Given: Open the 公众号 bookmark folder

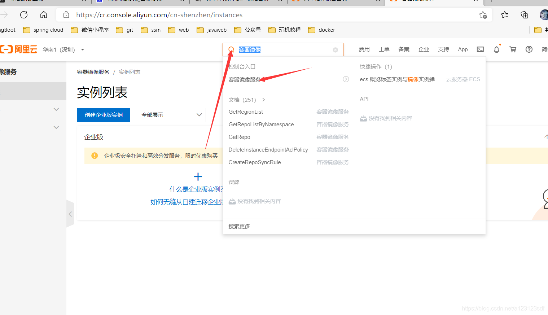Looking at the screenshot, I should [x=247, y=30].
